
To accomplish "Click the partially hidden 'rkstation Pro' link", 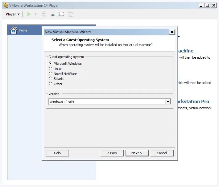I will tap(193, 101).
